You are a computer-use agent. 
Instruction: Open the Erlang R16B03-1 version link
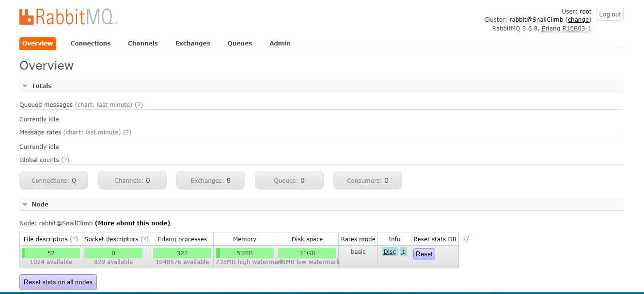(566, 29)
